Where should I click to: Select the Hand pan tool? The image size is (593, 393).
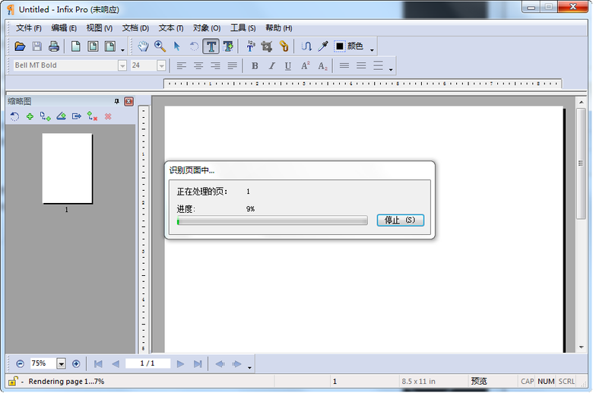pos(143,46)
